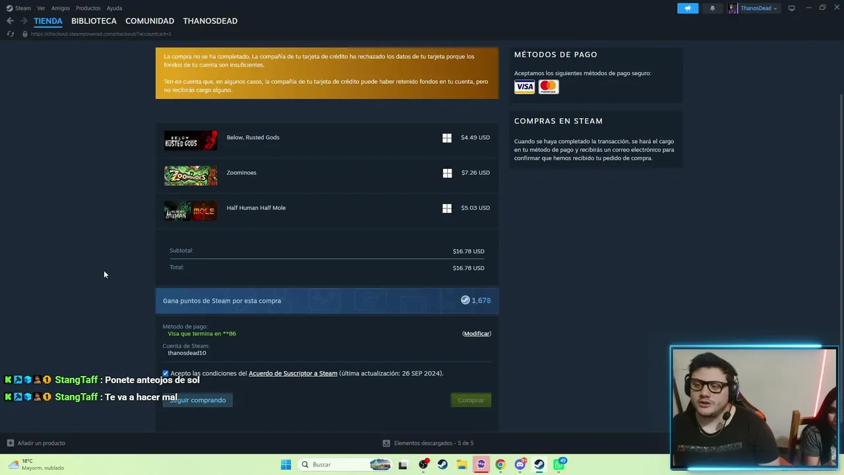Click the Below, Rusted Gods thumbnail
The width and height of the screenshot is (844, 475).
click(x=191, y=140)
